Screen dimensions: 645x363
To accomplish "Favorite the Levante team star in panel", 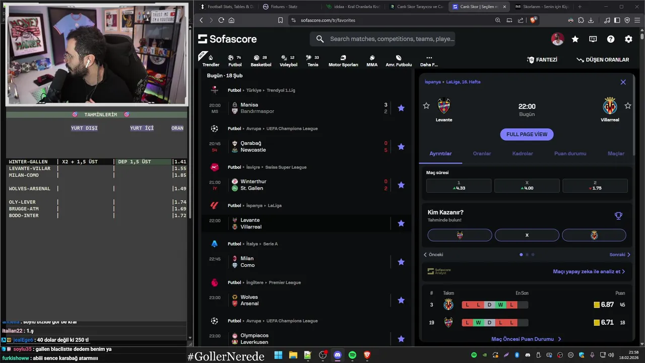I will (x=426, y=105).
